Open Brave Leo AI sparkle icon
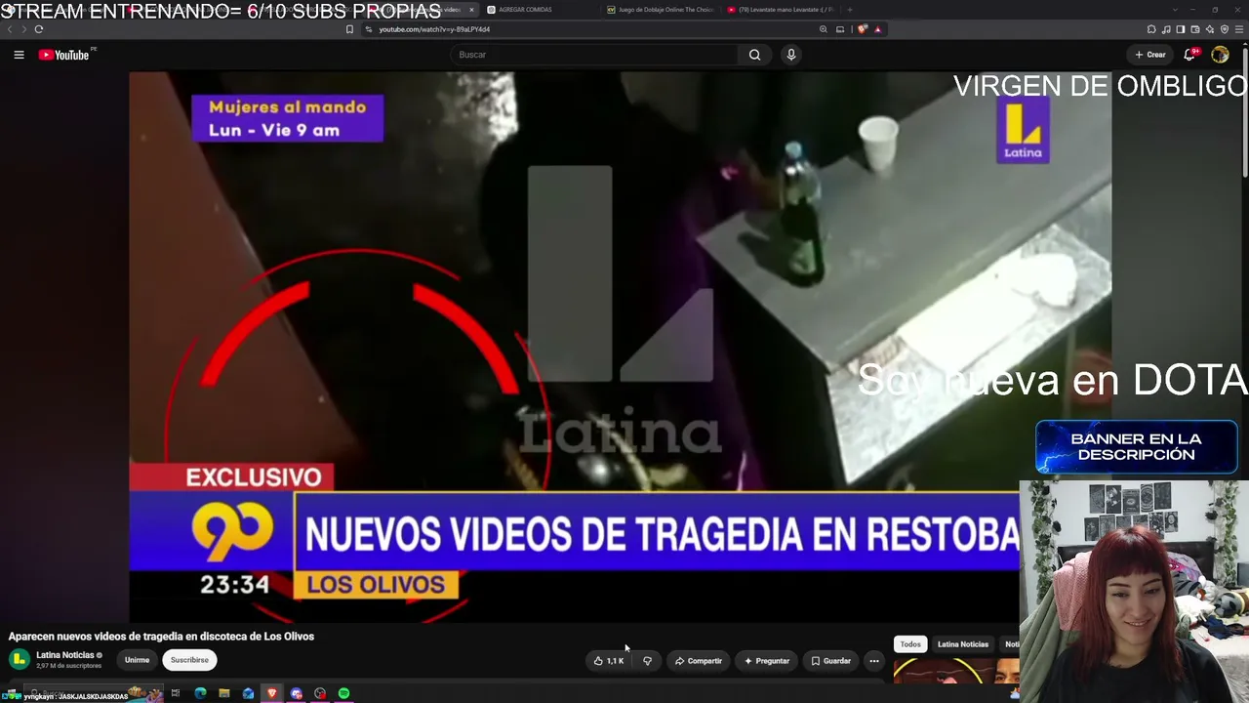This screenshot has width=1249, height=703. coord(1210,29)
